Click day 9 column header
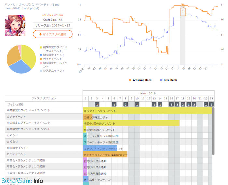The height and width of the screenshot is (185, 228). (x=131, y=98)
